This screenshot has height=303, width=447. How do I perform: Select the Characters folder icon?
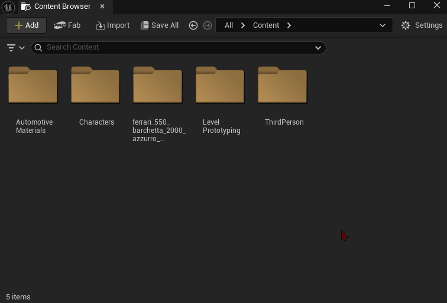click(x=95, y=85)
